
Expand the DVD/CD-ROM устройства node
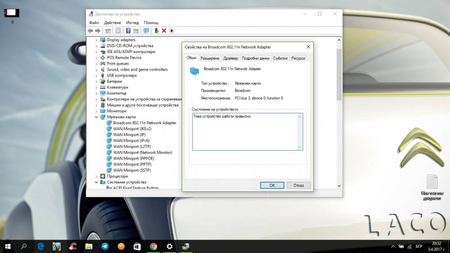96,46
